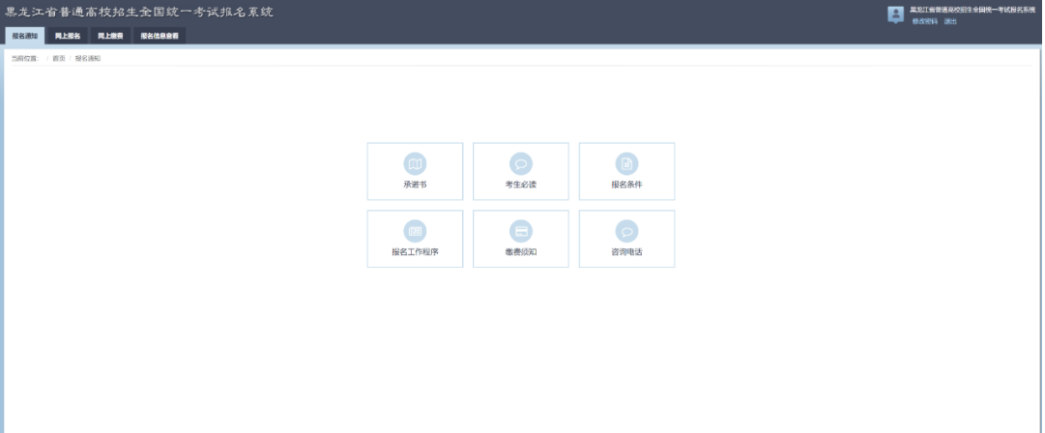Click the system title in the header
Viewport: 1045px width, 433px height.
(x=139, y=13)
